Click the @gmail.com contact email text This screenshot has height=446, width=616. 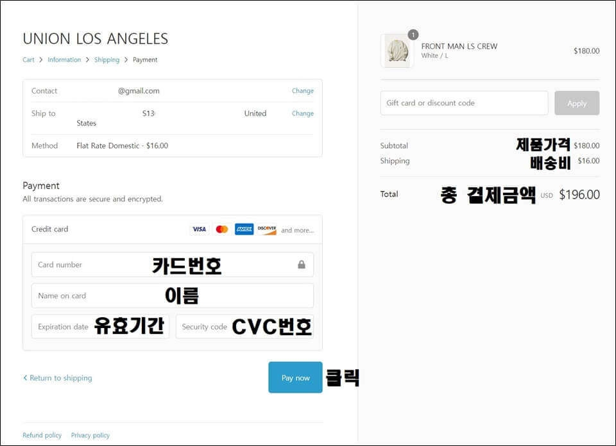click(x=139, y=91)
